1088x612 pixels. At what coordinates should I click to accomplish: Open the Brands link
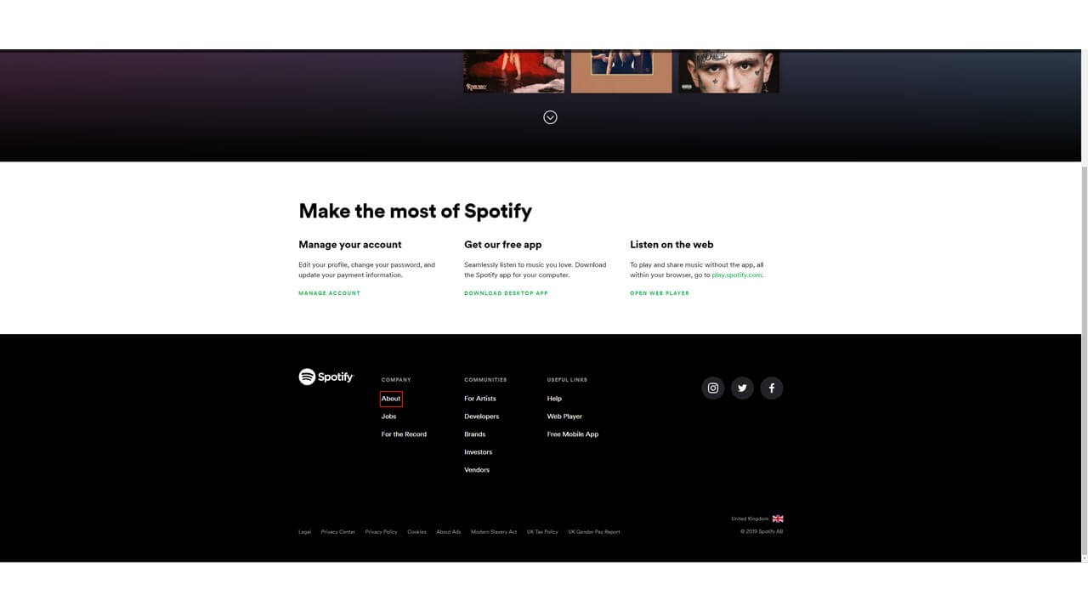click(x=475, y=434)
